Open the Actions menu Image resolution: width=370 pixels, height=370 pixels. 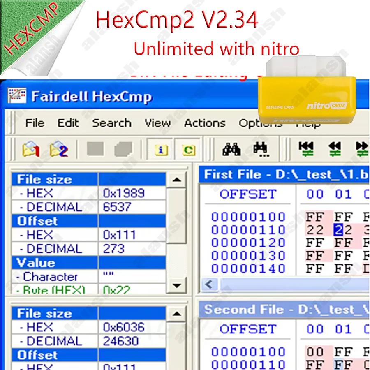[204, 123]
